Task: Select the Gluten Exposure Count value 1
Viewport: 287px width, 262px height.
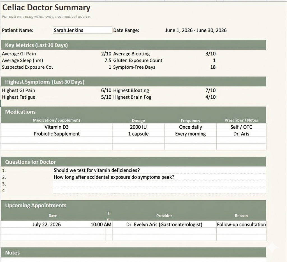Action: tap(214, 60)
